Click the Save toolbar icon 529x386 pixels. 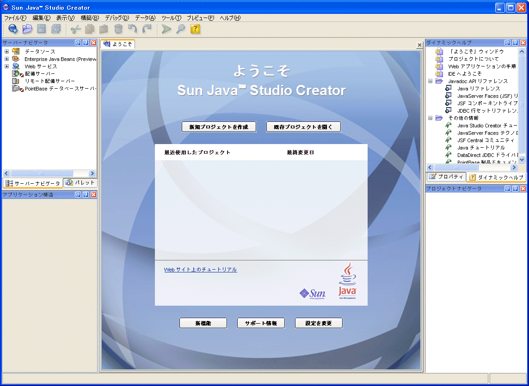click(x=41, y=29)
